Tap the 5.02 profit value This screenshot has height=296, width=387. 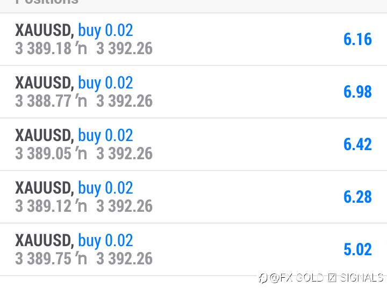[357, 249]
